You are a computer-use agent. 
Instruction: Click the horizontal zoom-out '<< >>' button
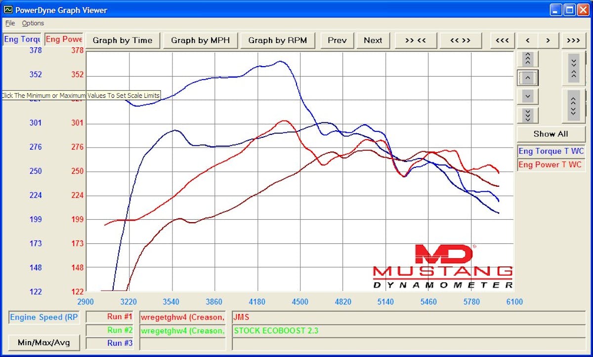[x=460, y=40]
